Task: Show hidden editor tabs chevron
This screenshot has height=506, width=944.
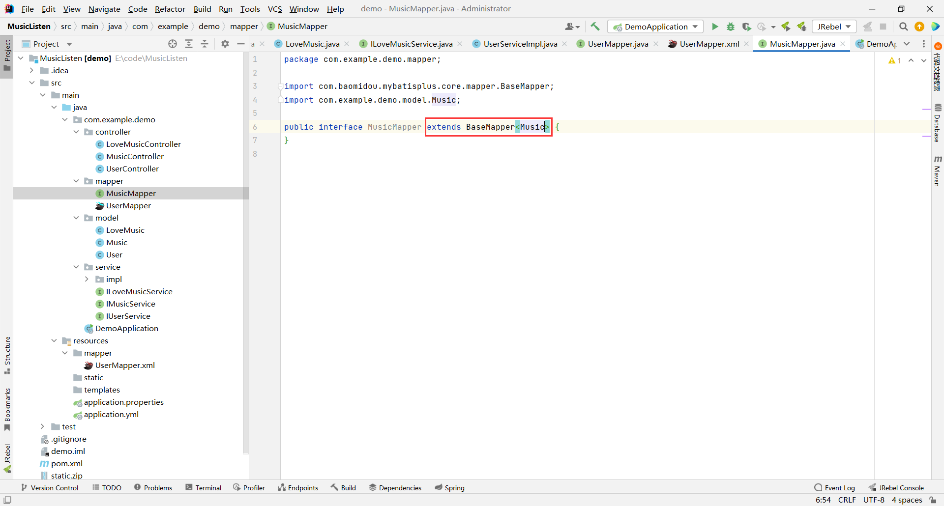Action: tap(907, 44)
